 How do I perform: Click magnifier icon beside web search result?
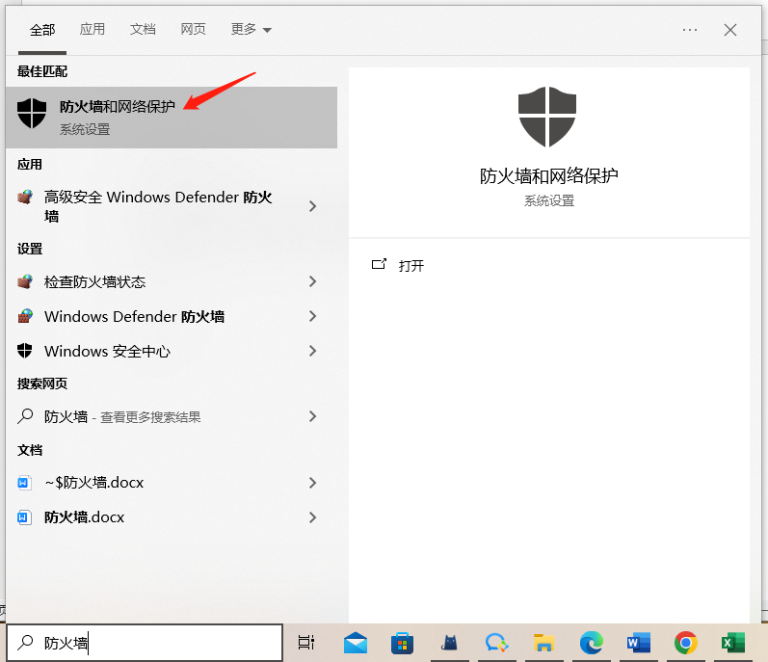pos(25,416)
